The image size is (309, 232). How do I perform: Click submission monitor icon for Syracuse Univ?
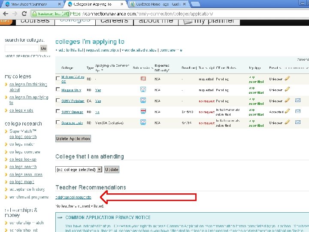(x=143, y=122)
